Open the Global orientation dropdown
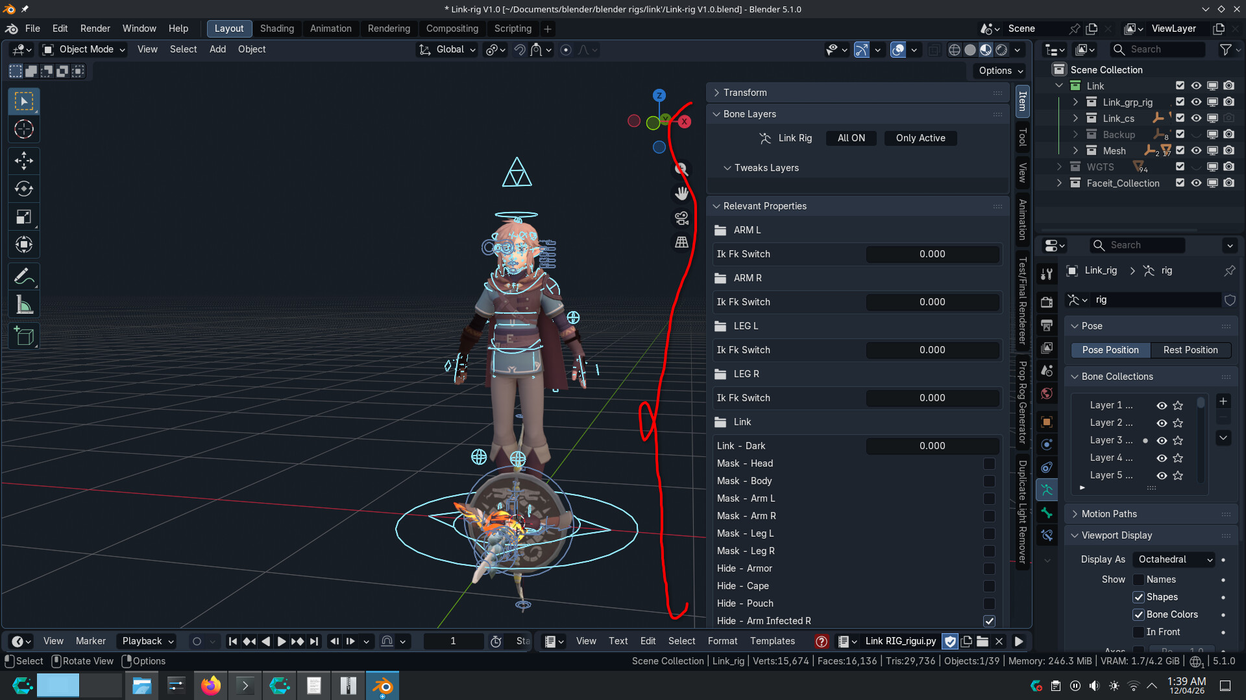 click(448, 49)
